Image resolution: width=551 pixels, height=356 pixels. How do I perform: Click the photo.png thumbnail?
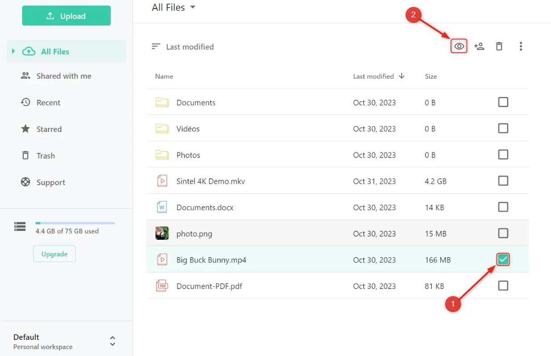click(162, 233)
